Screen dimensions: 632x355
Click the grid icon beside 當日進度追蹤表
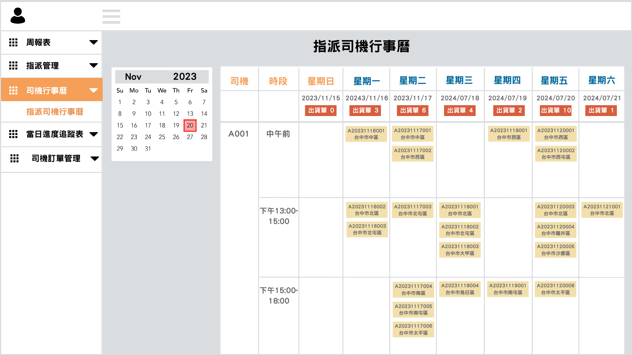(13, 134)
